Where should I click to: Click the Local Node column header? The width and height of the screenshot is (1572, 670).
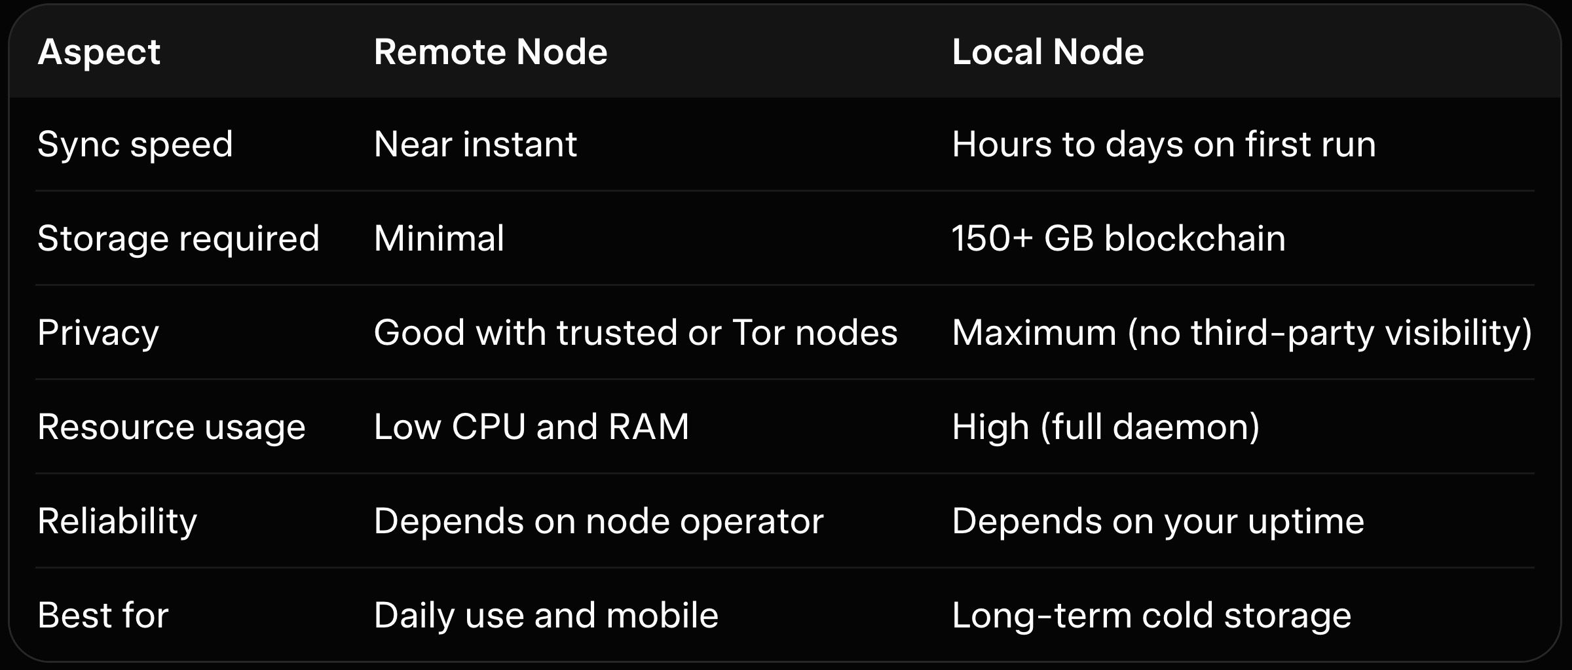point(1047,52)
